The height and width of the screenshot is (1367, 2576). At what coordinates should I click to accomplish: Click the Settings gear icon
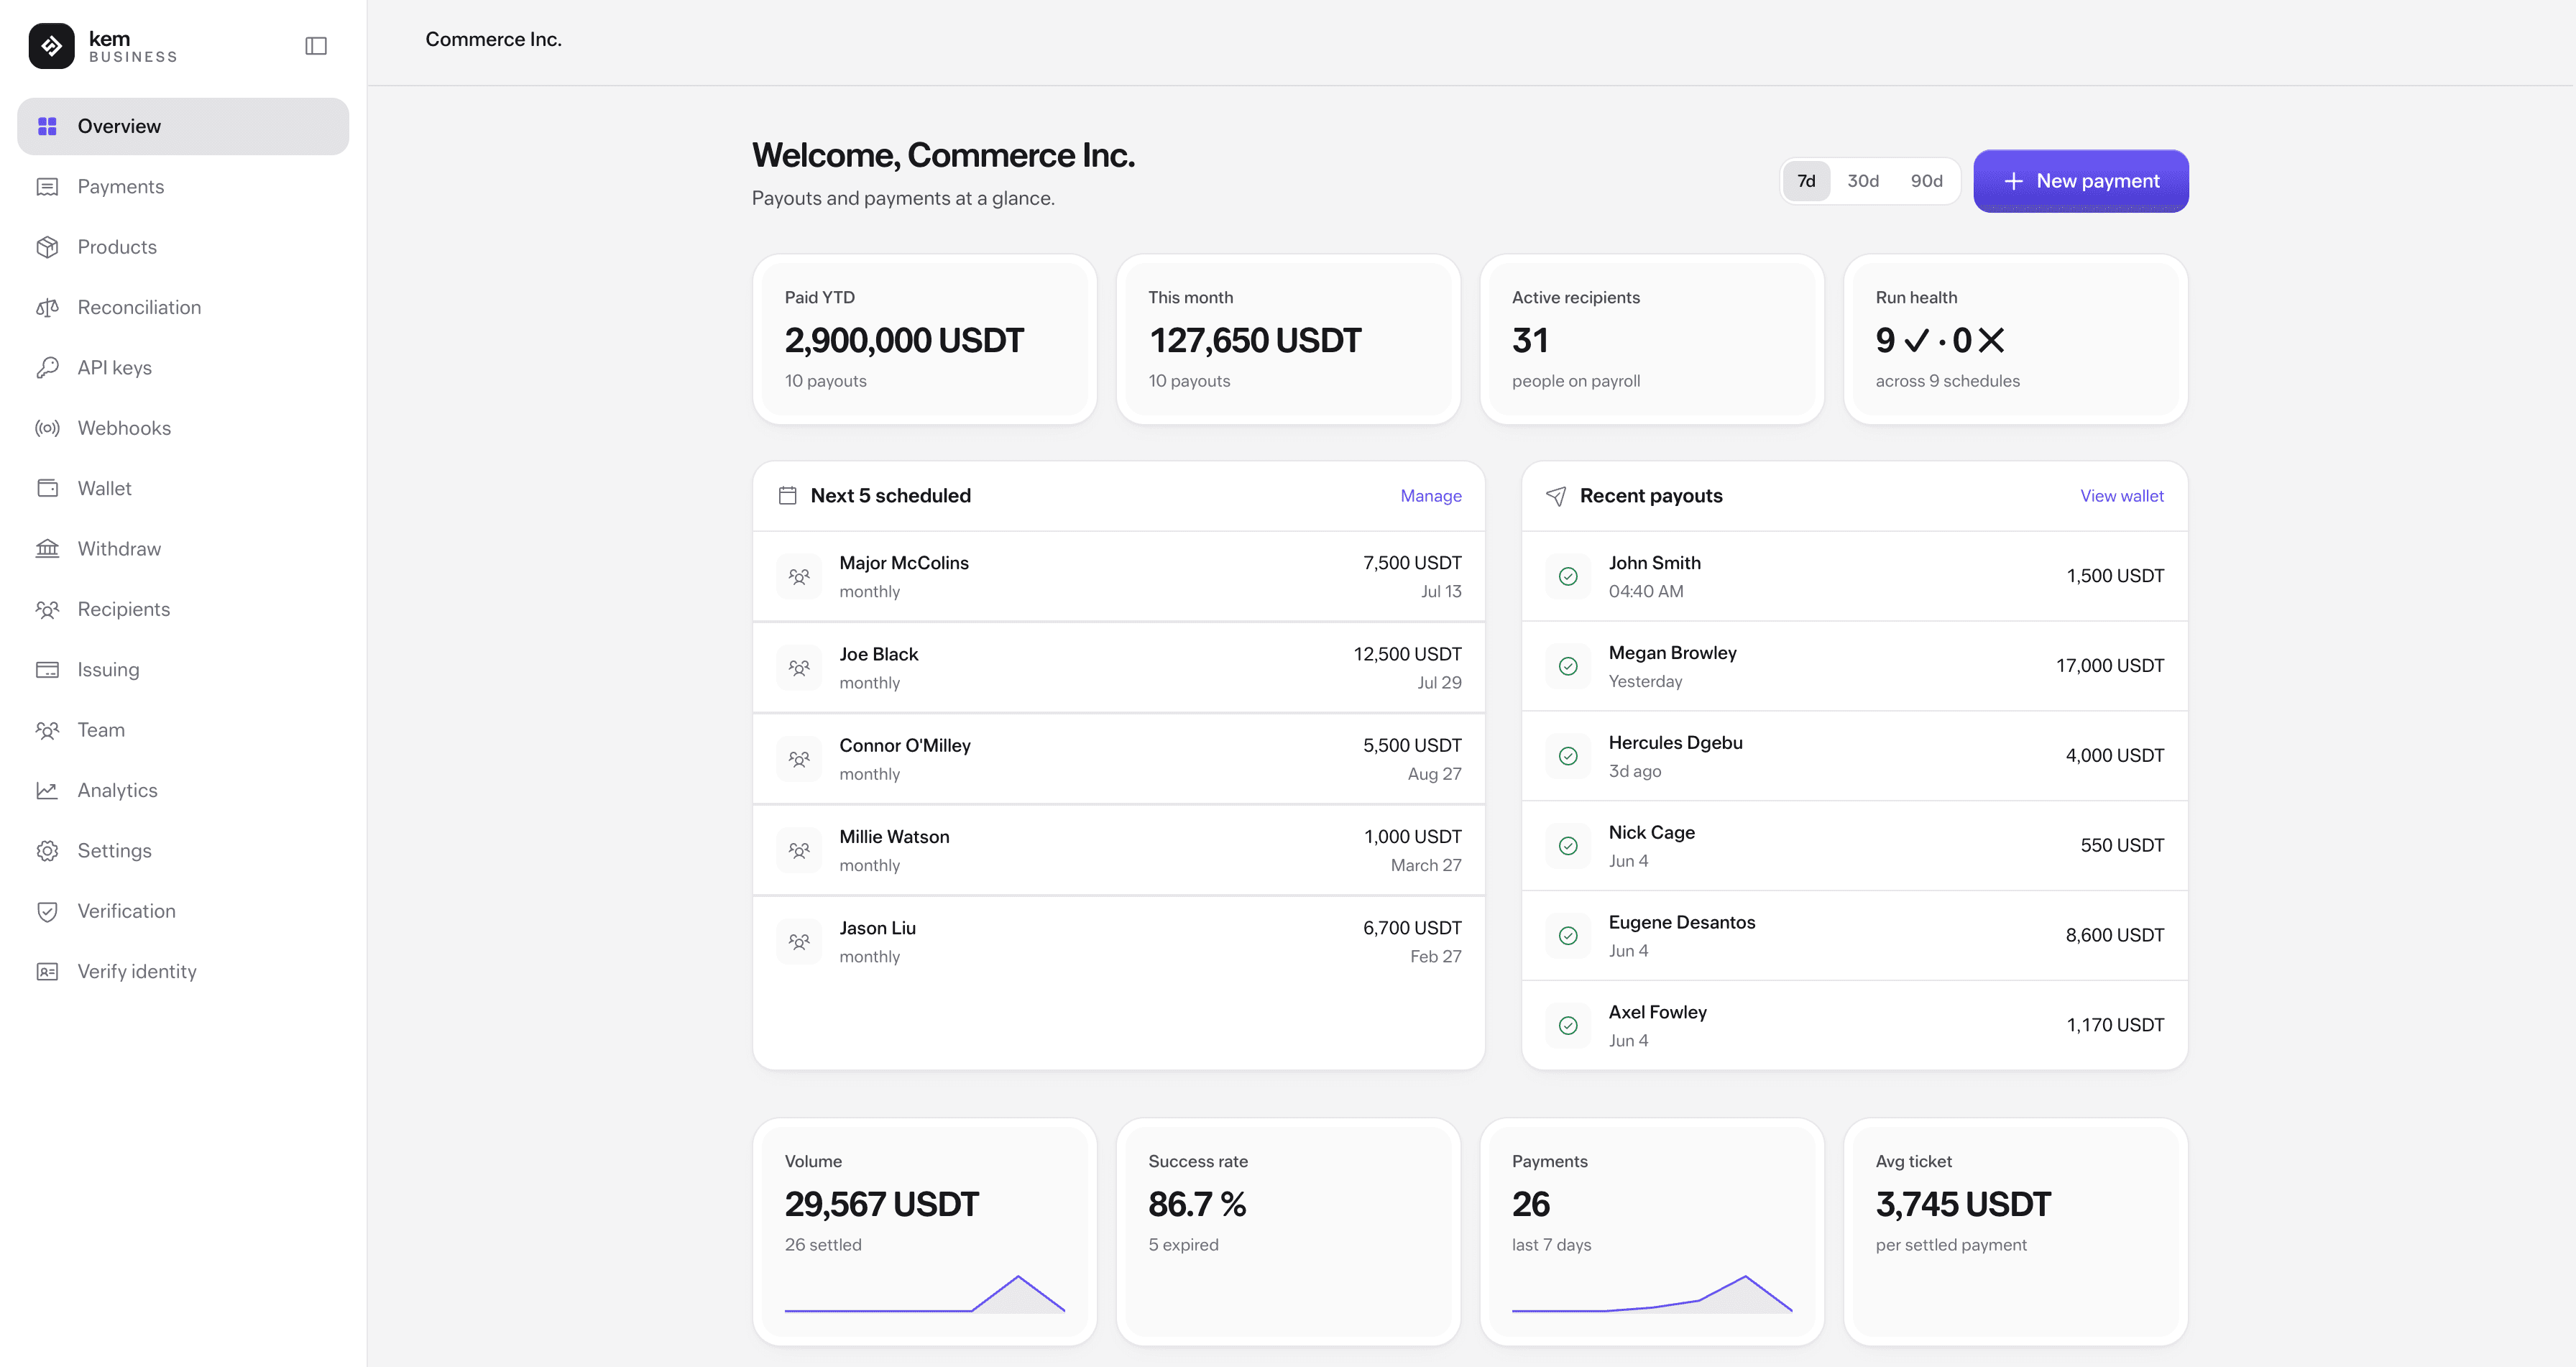47,851
